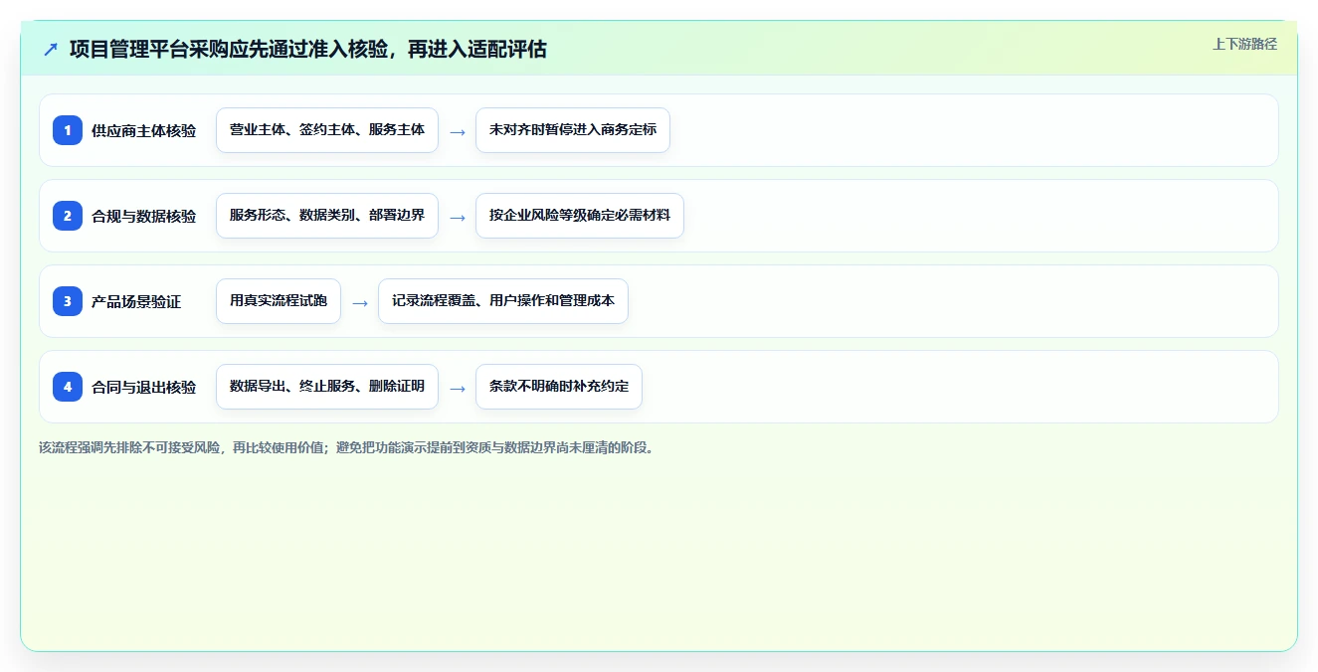
Task: Click the 营业主体、签约主体、服务主体 box
Action: click(327, 130)
